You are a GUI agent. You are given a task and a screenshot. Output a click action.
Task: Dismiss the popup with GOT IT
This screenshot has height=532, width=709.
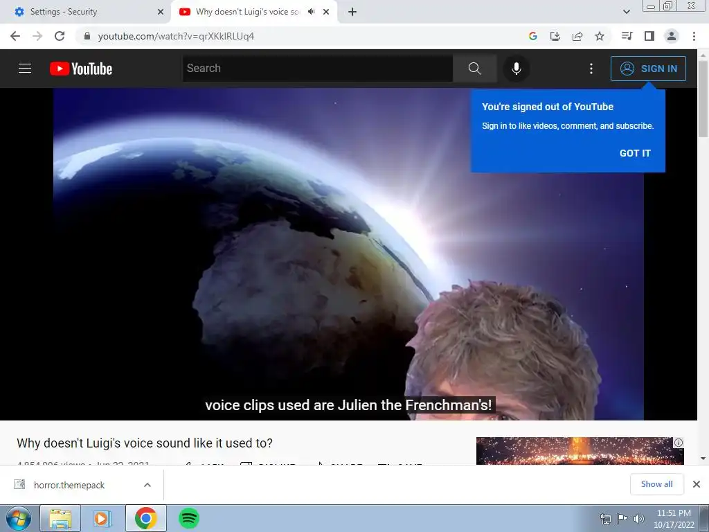[x=635, y=153]
